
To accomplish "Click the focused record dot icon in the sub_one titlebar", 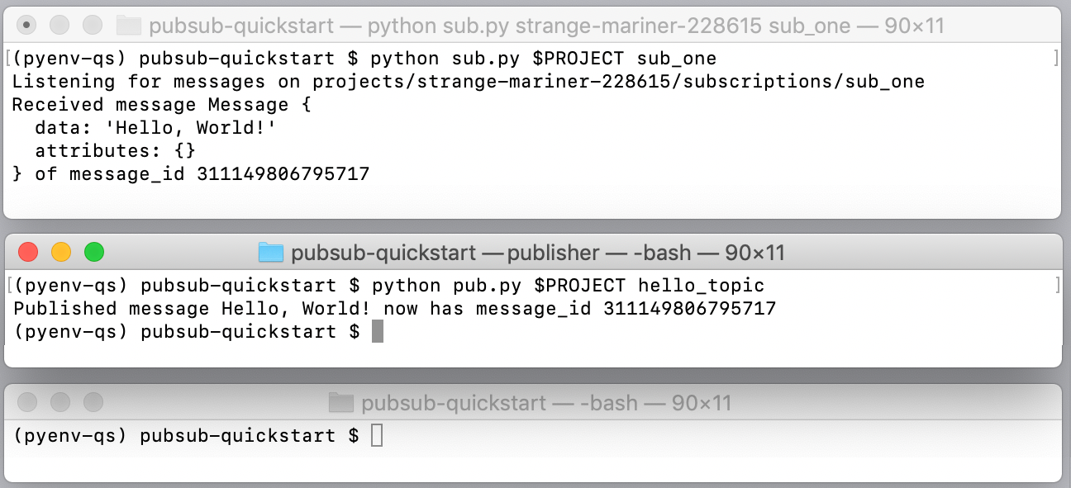I will [x=28, y=25].
